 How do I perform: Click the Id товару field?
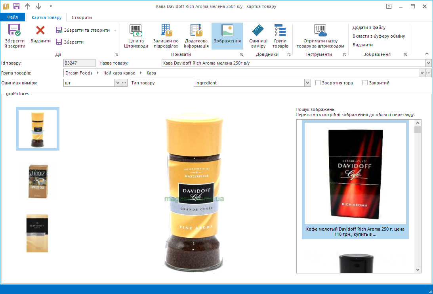coord(79,63)
